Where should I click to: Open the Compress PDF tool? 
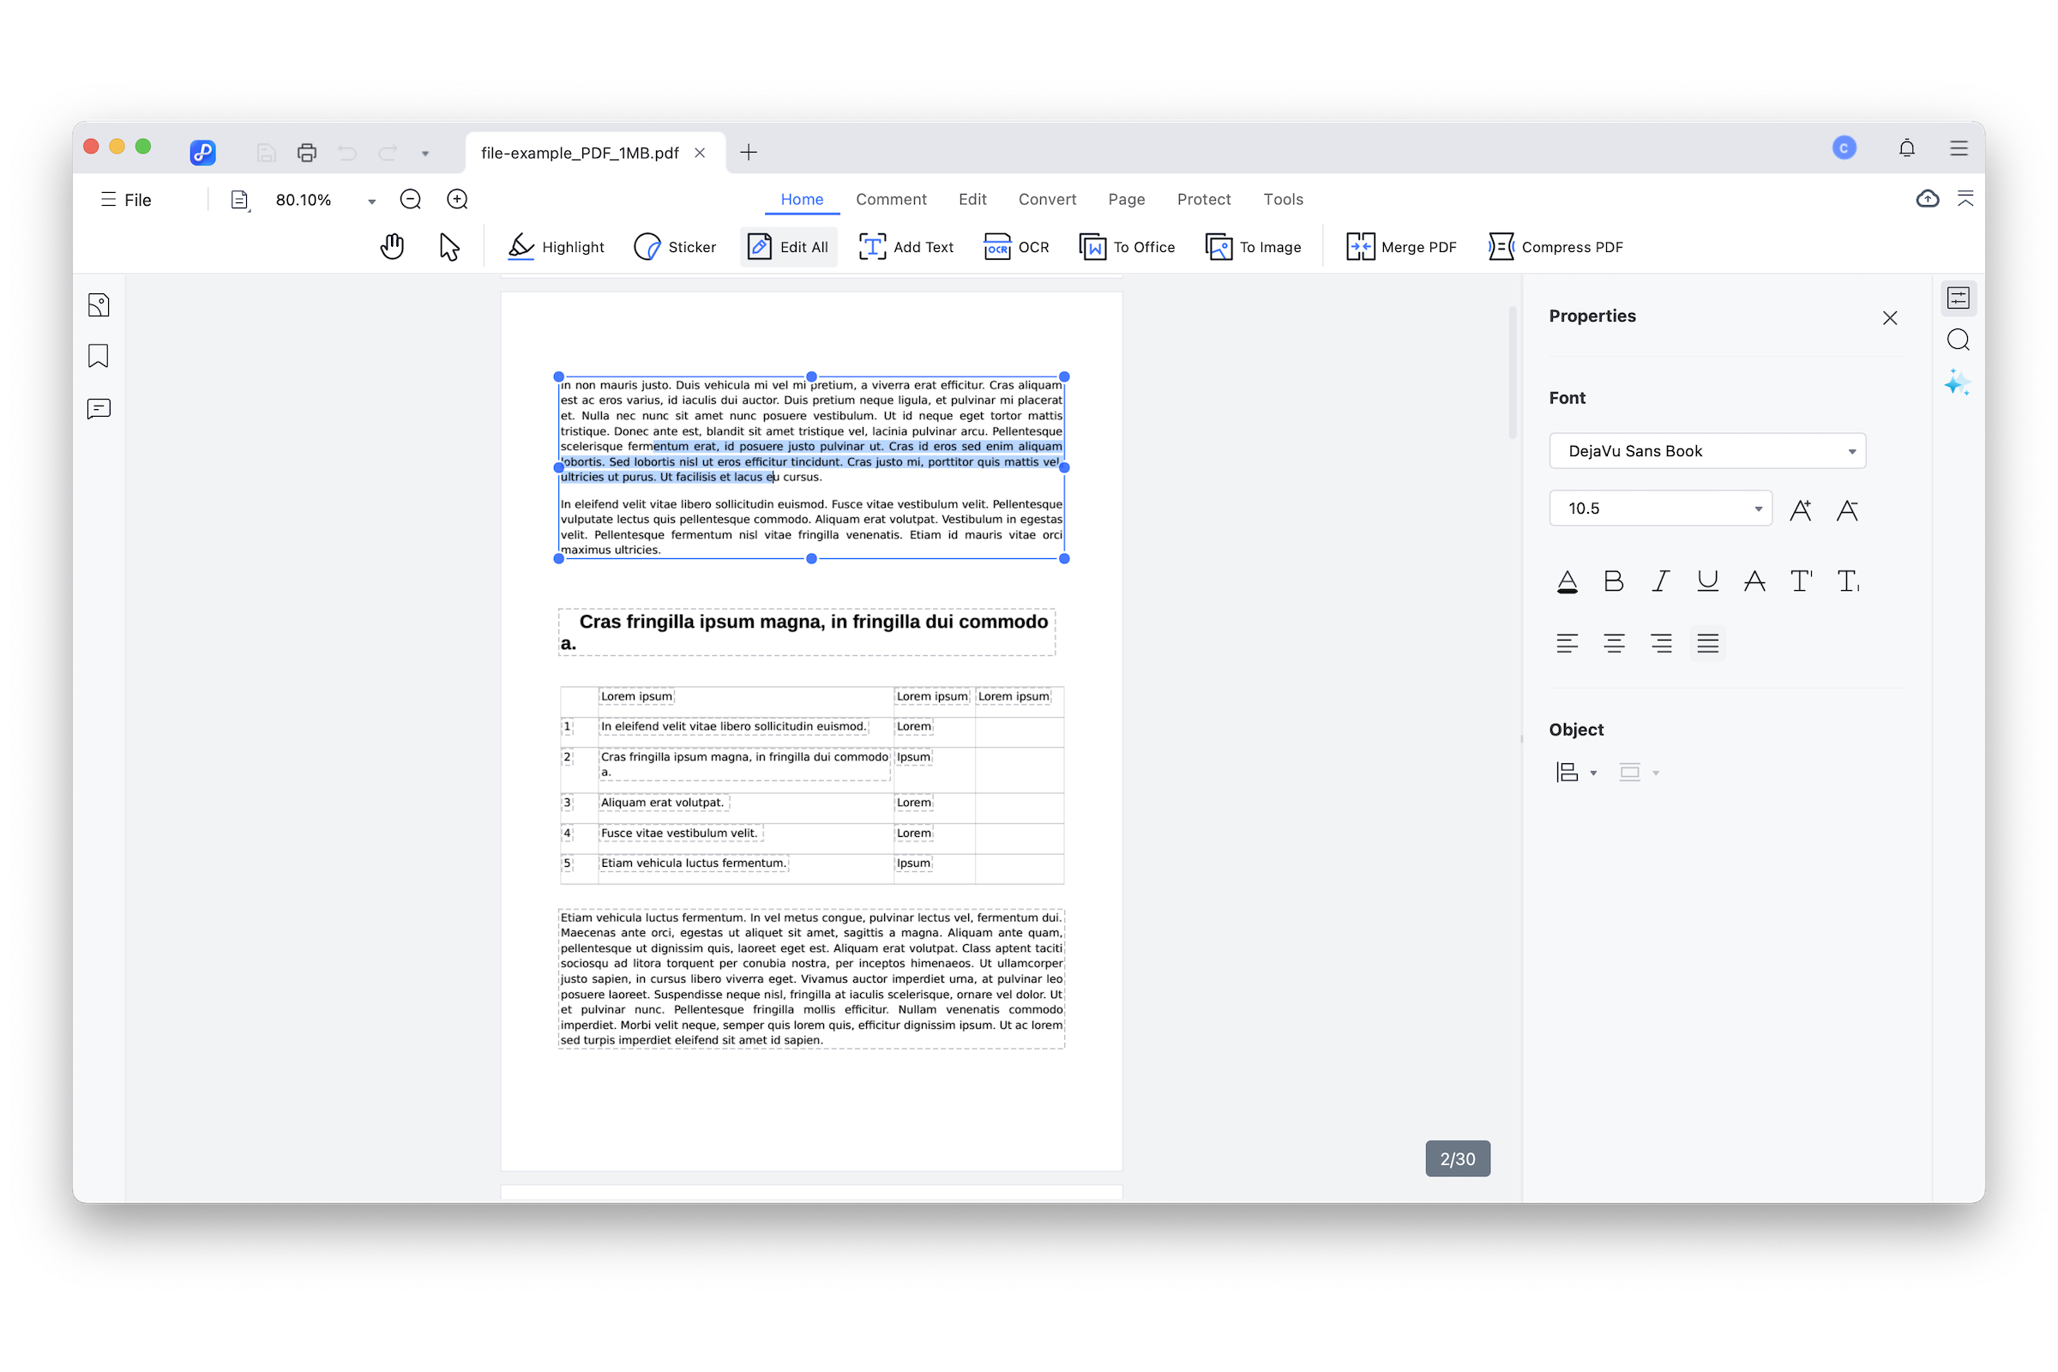pos(1556,247)
